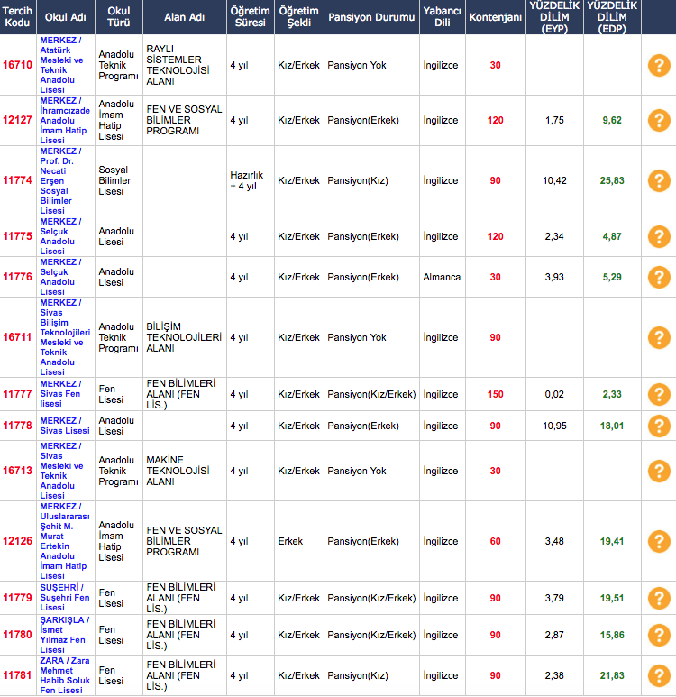The width and height of the screenshot is (676, 697).
Task: Open question mark icon for 11774
Action: pos(659,181)
